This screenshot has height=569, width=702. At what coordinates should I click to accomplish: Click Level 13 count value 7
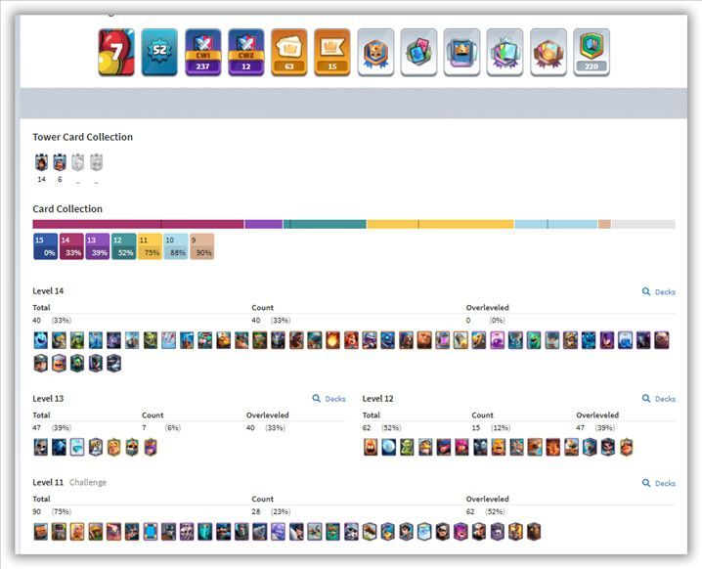point(144,427)
